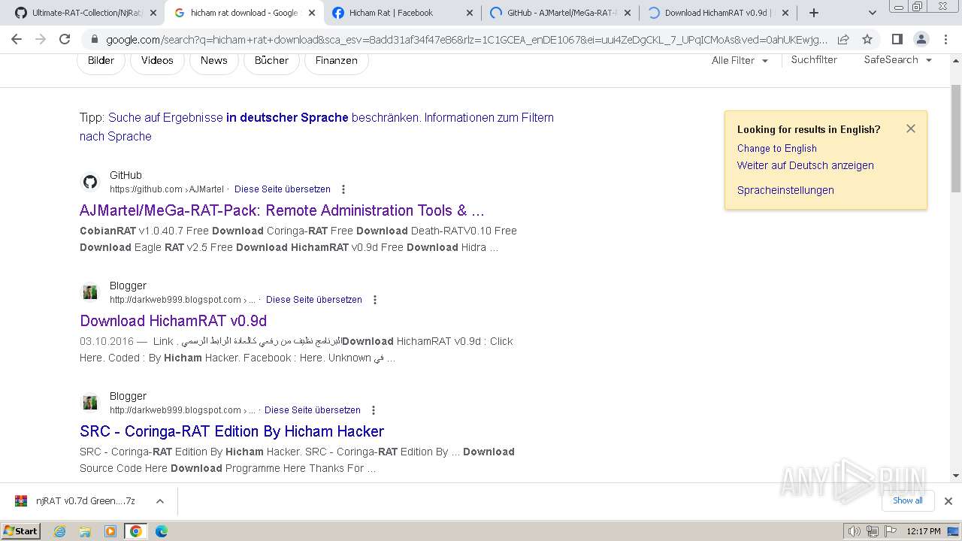This screenshot has width=962, height=541.
Task: Select Chrome in the taskbar
Action: click(136, 531)
